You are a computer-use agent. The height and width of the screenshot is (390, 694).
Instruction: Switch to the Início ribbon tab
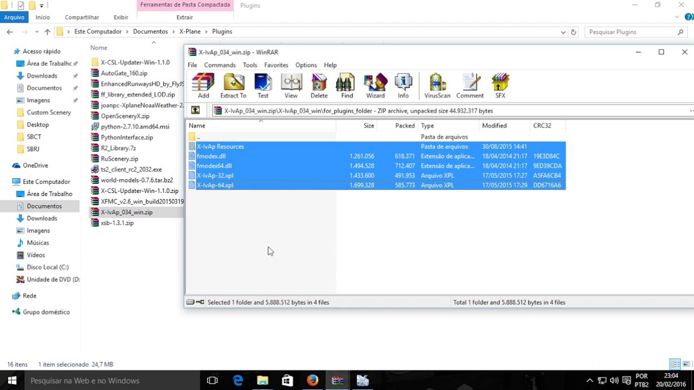tap(43, 17)
